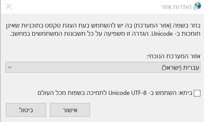Click the phrase לתמיכה בשפות מכל העולם
This screenshot has height=122, width=204.
pos(72,93)
